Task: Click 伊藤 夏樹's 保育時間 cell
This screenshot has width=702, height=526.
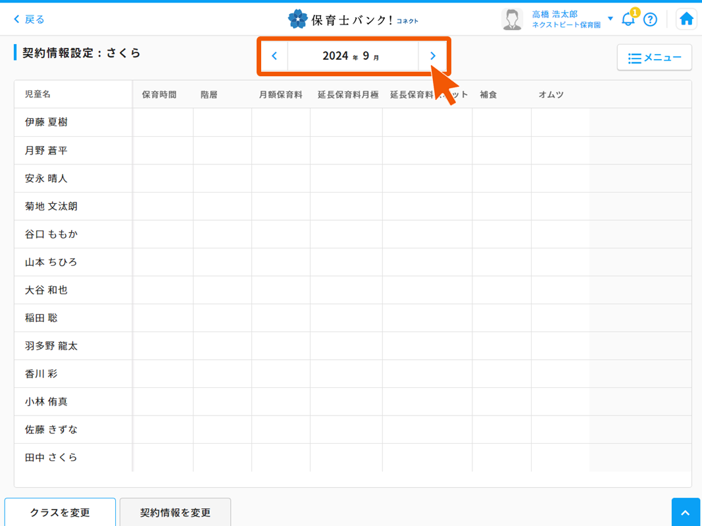Action: pyautogui.click(x=163, y=122)
